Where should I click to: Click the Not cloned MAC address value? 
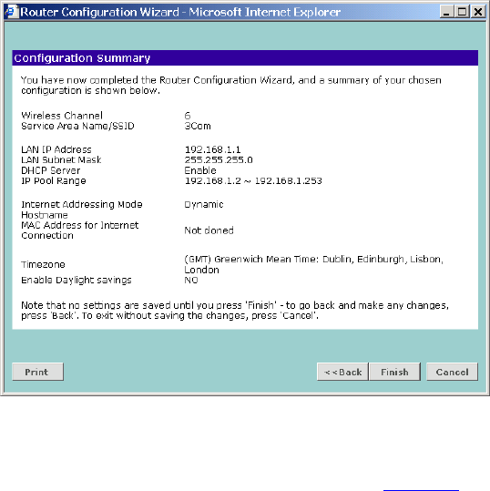click(x=209, y=230)
